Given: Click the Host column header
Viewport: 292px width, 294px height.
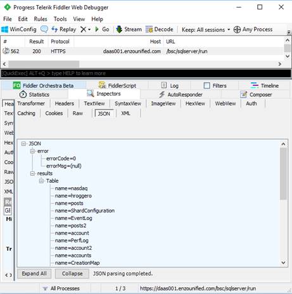Looking at the screenshot, I should coord(155,42).
